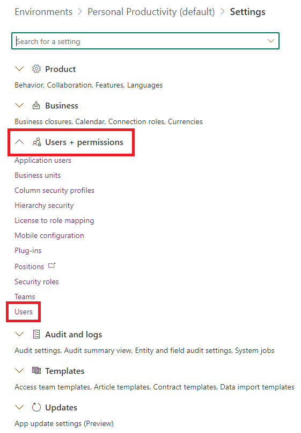Screen dimensions: 301x433
Task: Click the Users + permissions people icon
Action: [x=36, y=142]
